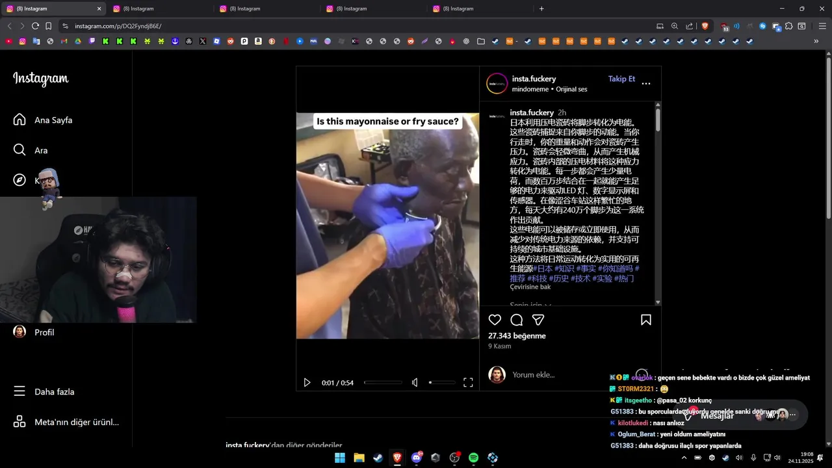The width and height of the screenshot is (832, 468).
Task: Go back in browser history
Action: coord(9,26)
